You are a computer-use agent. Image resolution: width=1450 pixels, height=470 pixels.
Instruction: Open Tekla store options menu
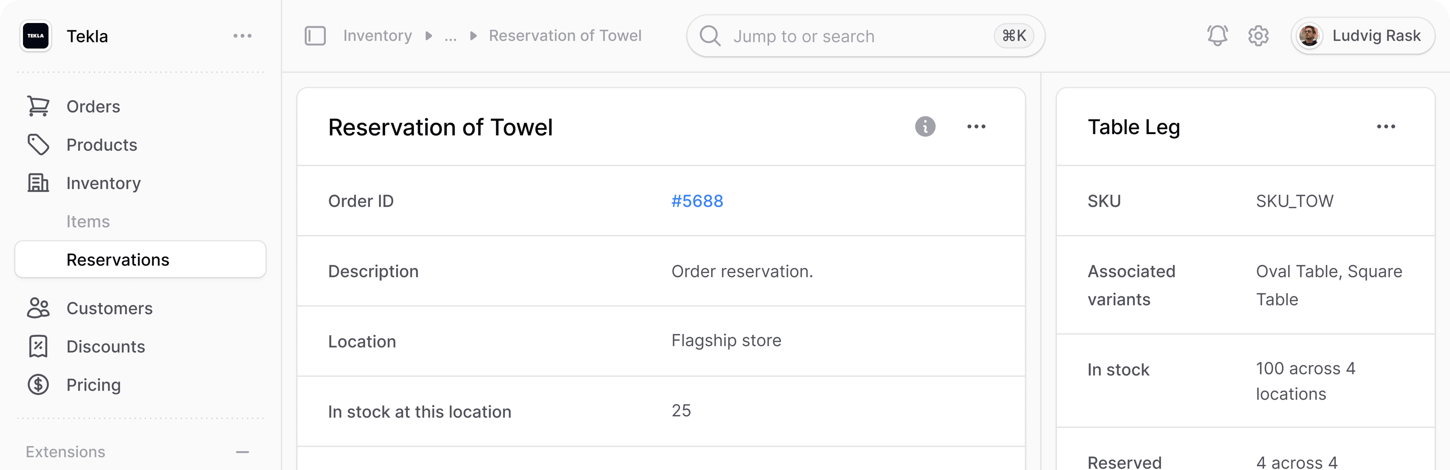(242, 36)
